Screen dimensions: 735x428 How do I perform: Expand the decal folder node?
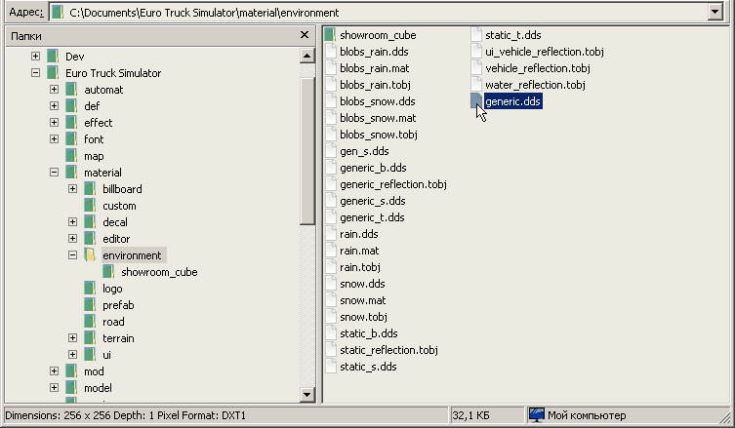coord(72,222)
